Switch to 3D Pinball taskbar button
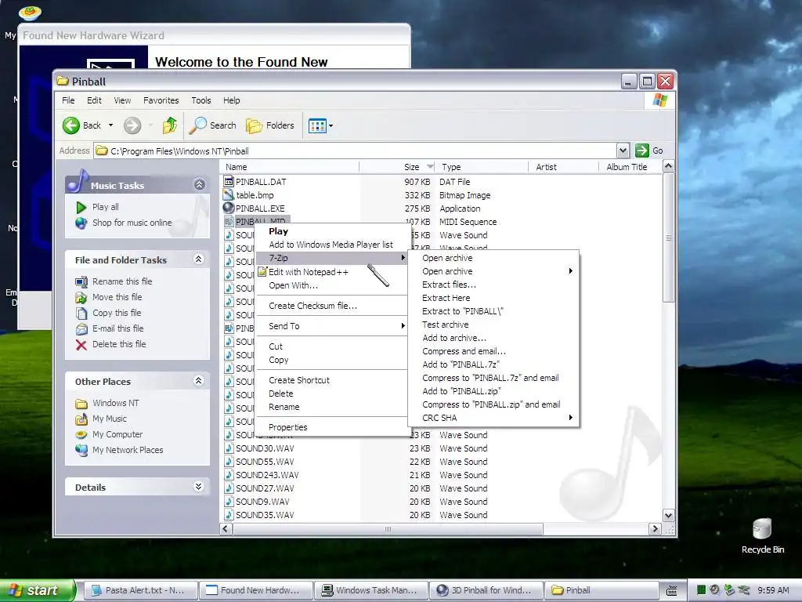 point(486,590)
